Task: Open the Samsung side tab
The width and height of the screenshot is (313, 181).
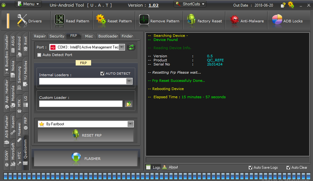Action: [x=19, y=77]
